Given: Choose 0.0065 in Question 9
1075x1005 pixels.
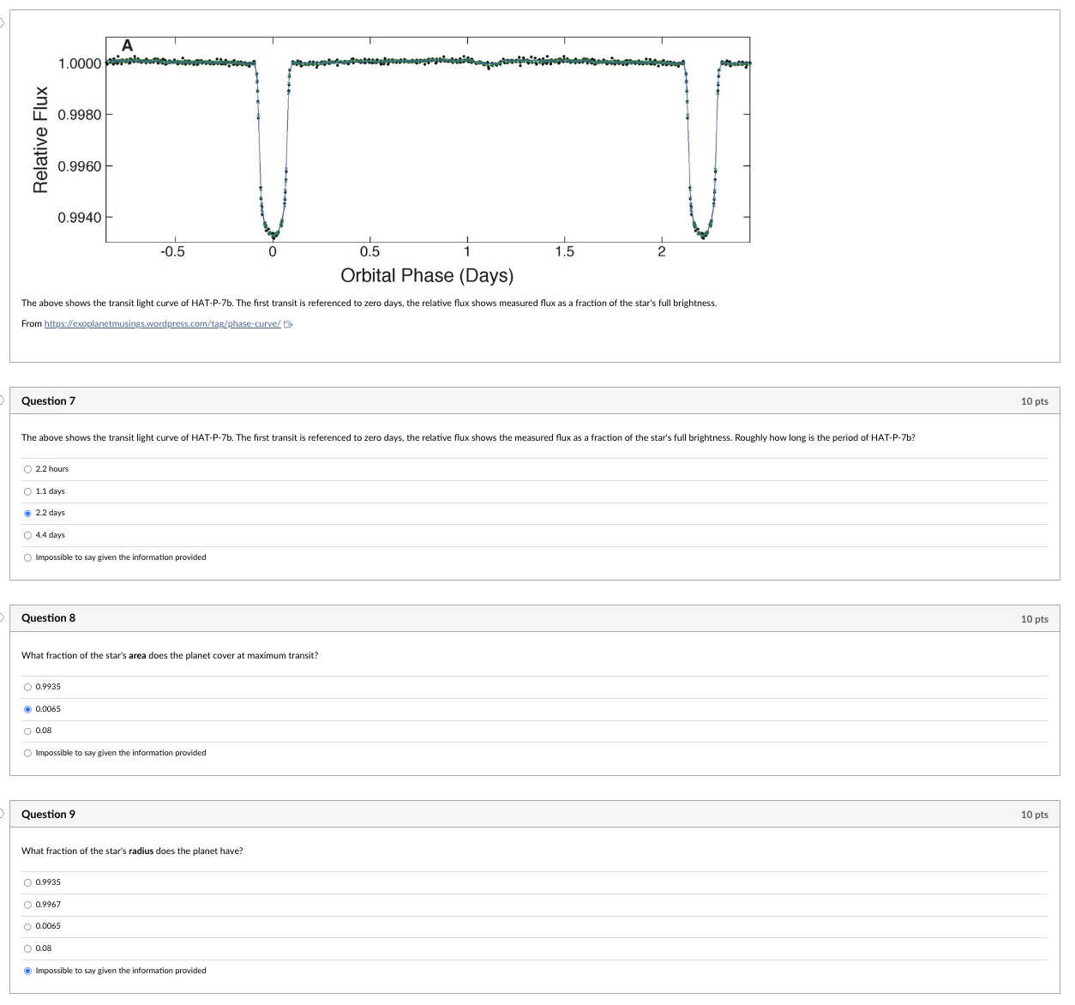Looking at the screenshot, I should point(27,925).
